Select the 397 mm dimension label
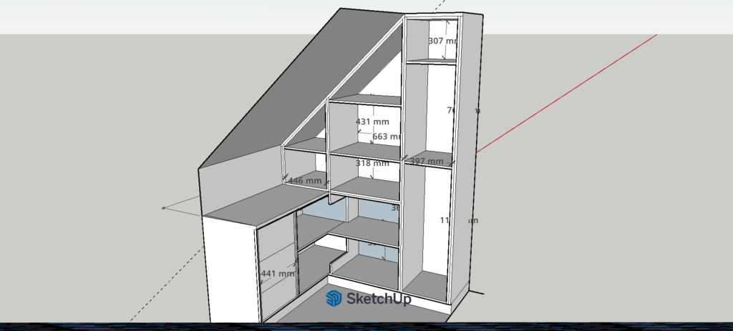 coord(427,162)
